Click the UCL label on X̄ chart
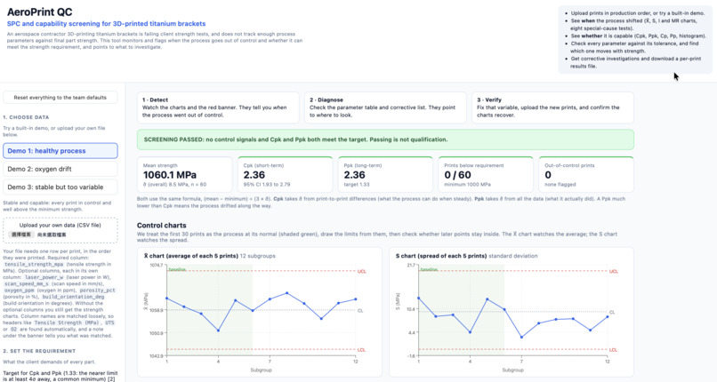This screenshot has height=382, width=717. coord(362,272)
